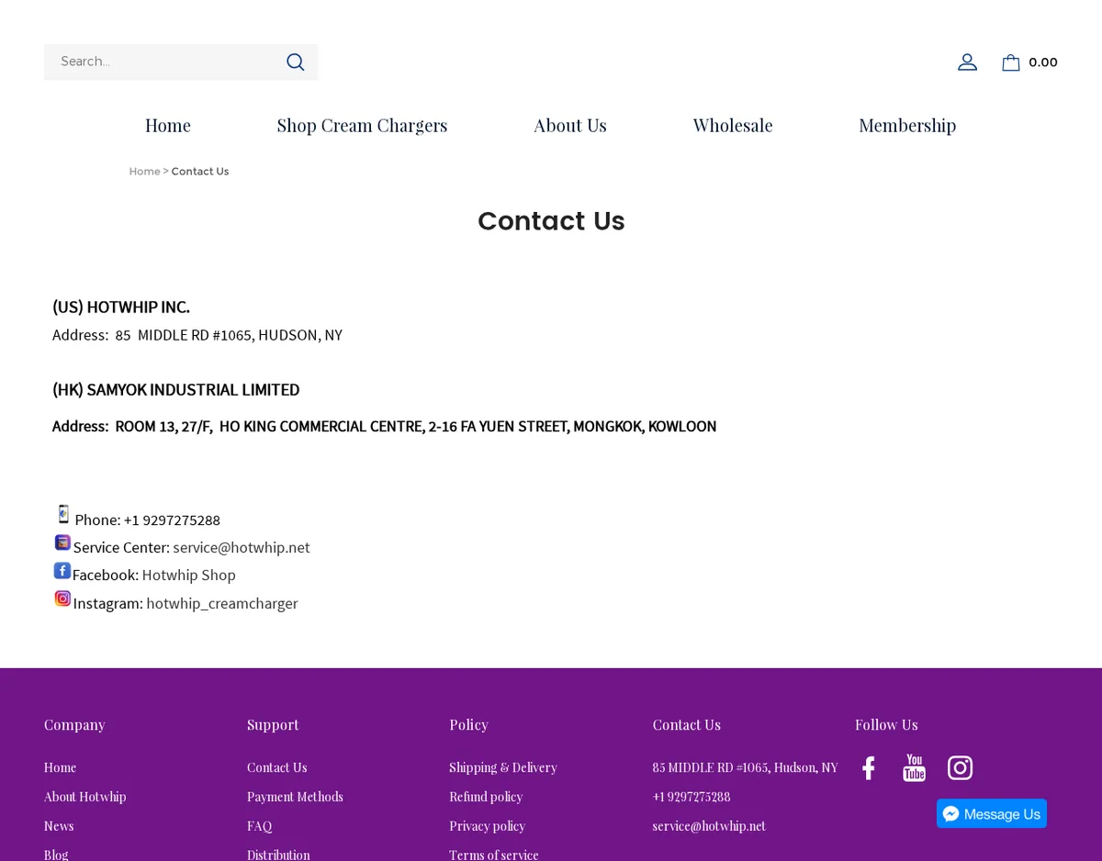This screenshot has width=1102, height=861.
Task: Open the Message Us messenger button
Action: click(992, 813)
